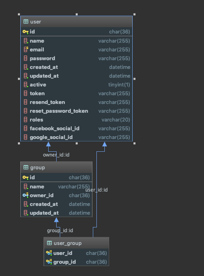Select the user_id column name in user_group
This screenshot has height=276, width=204.
63,253
